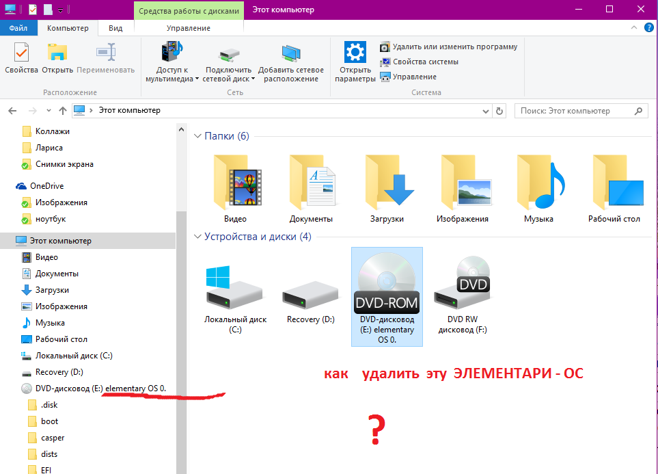Click Свойства системы in the ribbon
658x474 pixels.
coord(419,62)
